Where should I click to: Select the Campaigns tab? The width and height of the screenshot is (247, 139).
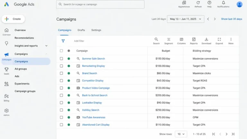(65, 30)
